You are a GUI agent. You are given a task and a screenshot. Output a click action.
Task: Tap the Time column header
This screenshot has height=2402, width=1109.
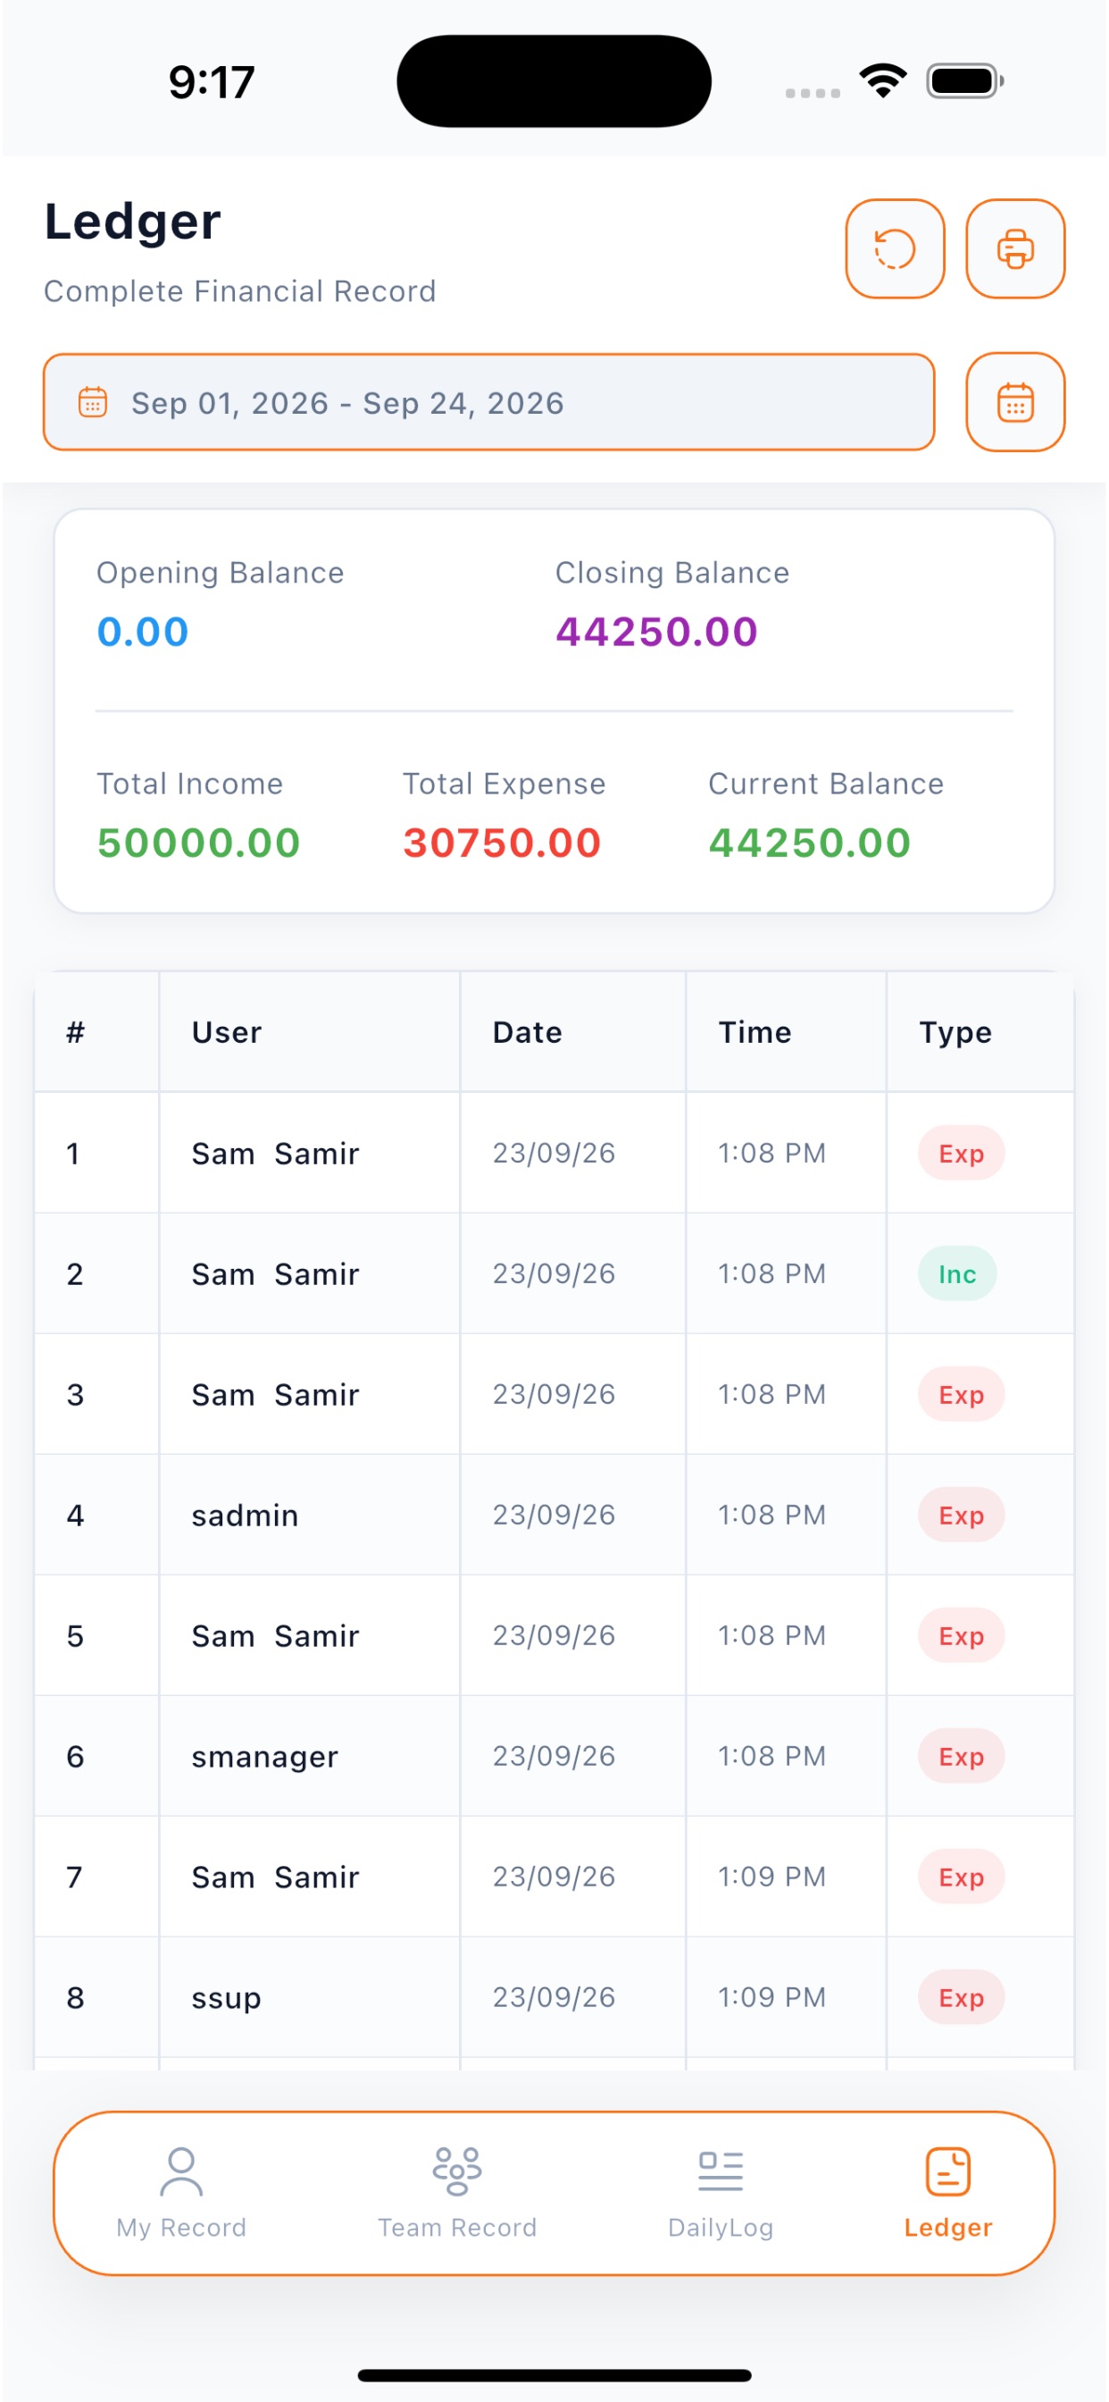pos(755,1032)
